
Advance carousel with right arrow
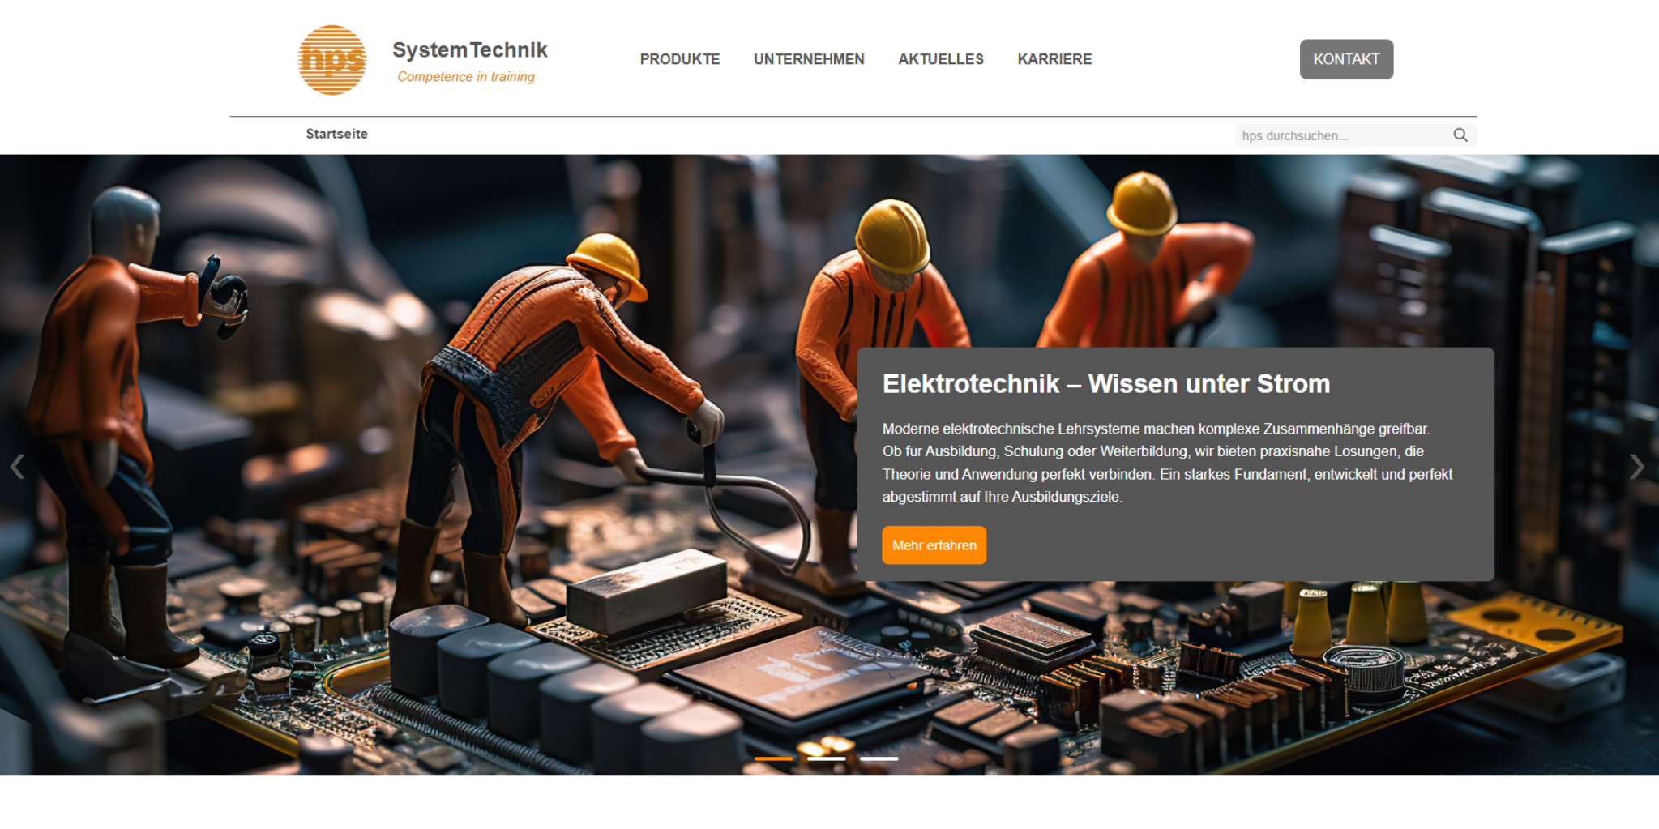click(1636, 467)
